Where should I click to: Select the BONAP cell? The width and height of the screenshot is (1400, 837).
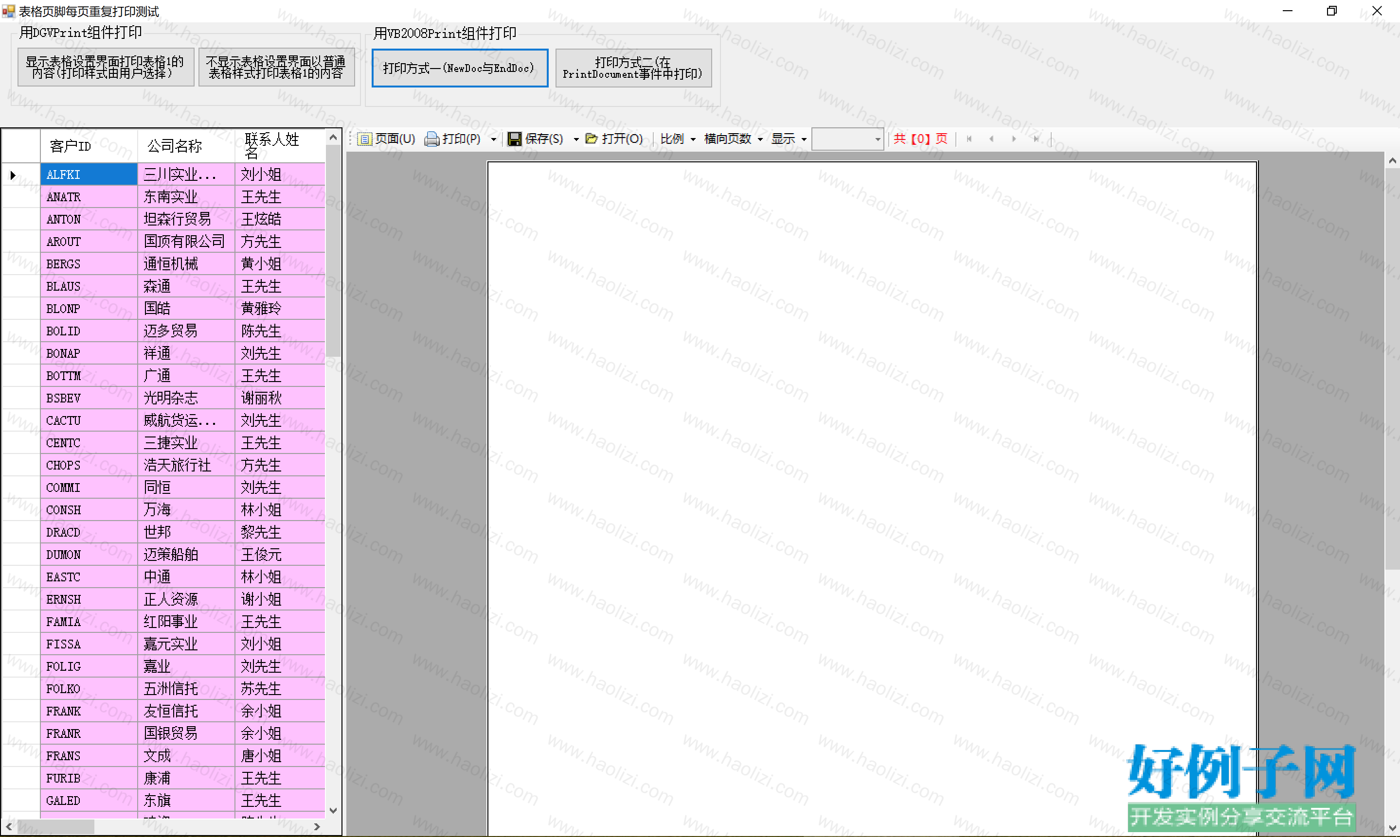tap(89, 354)
